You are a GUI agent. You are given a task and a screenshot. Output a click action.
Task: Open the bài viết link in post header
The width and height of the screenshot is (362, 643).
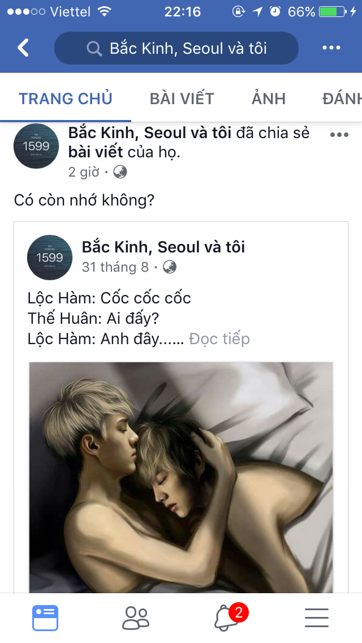(x=96, y=152)
